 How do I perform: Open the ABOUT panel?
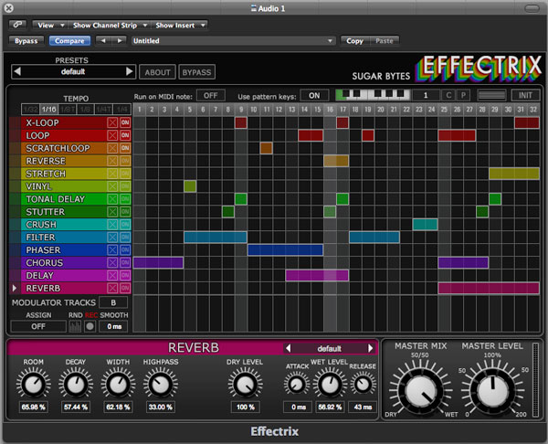point(157,72)
